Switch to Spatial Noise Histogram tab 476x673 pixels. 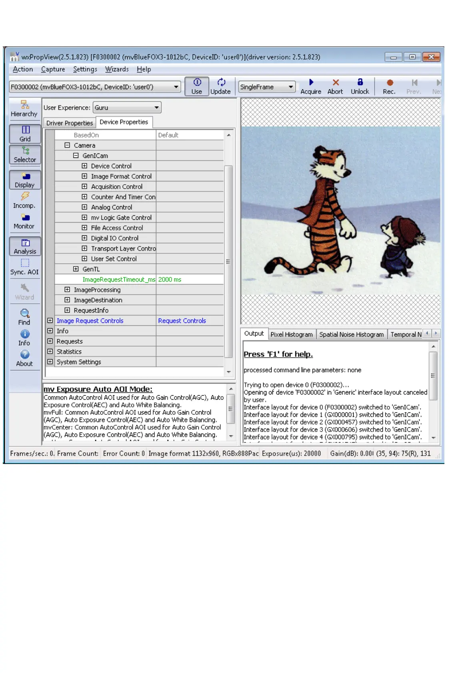(x=352, y=335)
